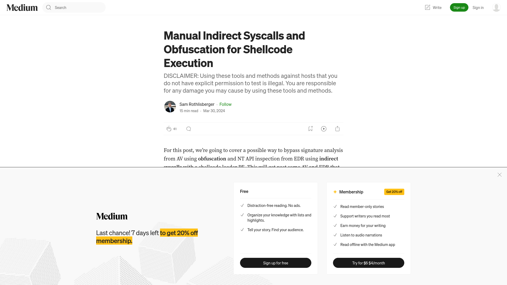Click the bookmark save icon
This screenshot has width=507, height=285.
coord(310,129)
